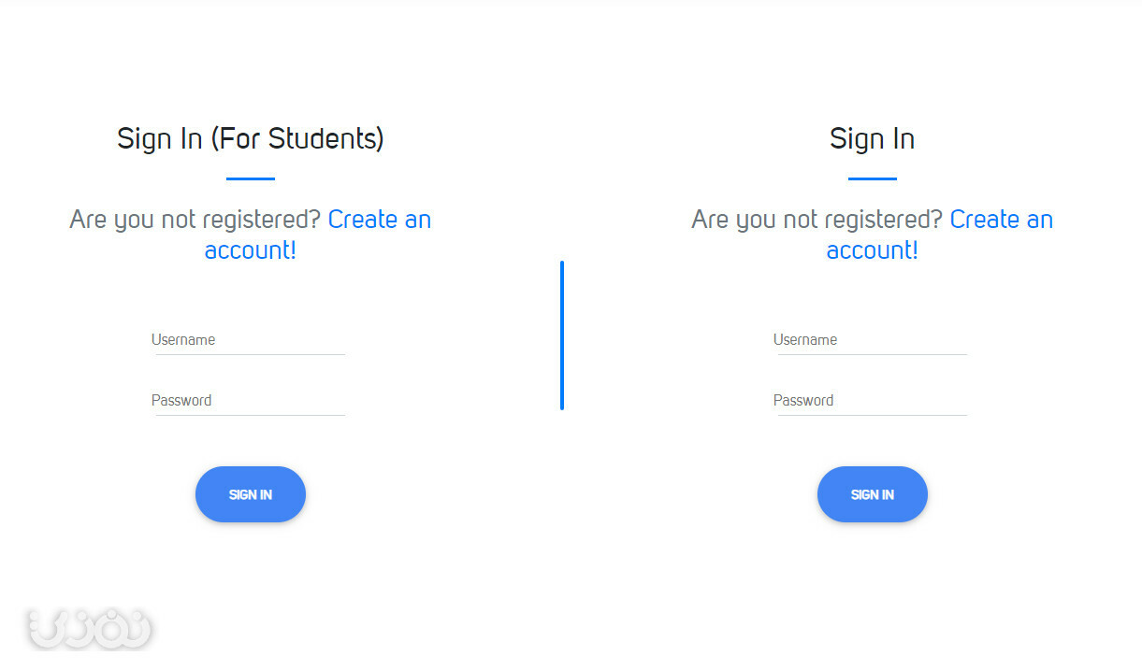
Task: Click 'Create an' link text in students panel
Action: (x=380, y=220)
